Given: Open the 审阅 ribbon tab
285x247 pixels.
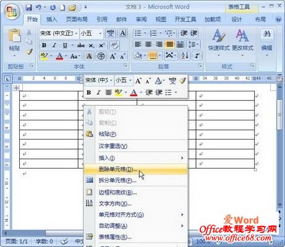Looking at the screenshot, I should [x=142, y=20].
